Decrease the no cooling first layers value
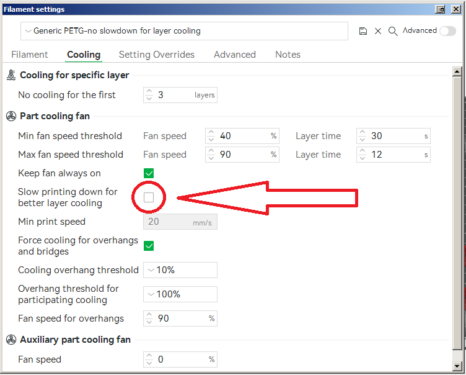This screenshot has width=466, height=375. (x=149, y=99)
